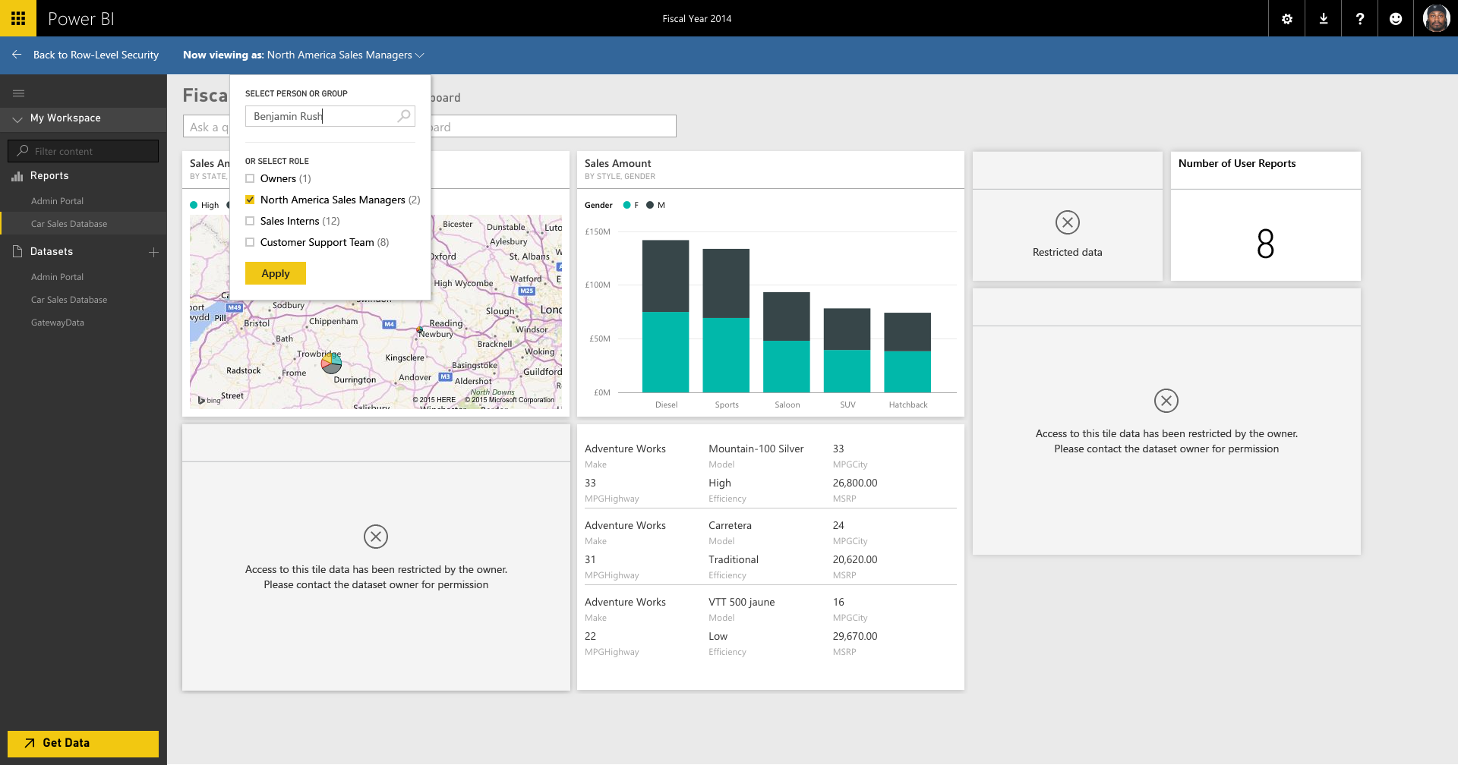Click the High legend swatch on map tile
This screenshot has height=765, width=1458.
194,205
